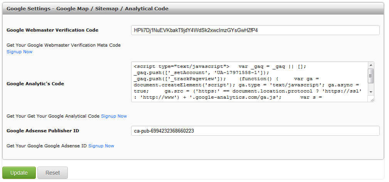The image size is (389, 182).
Task: Click the scroll up arrow in Analytics textarea
Action: point(370,65)
